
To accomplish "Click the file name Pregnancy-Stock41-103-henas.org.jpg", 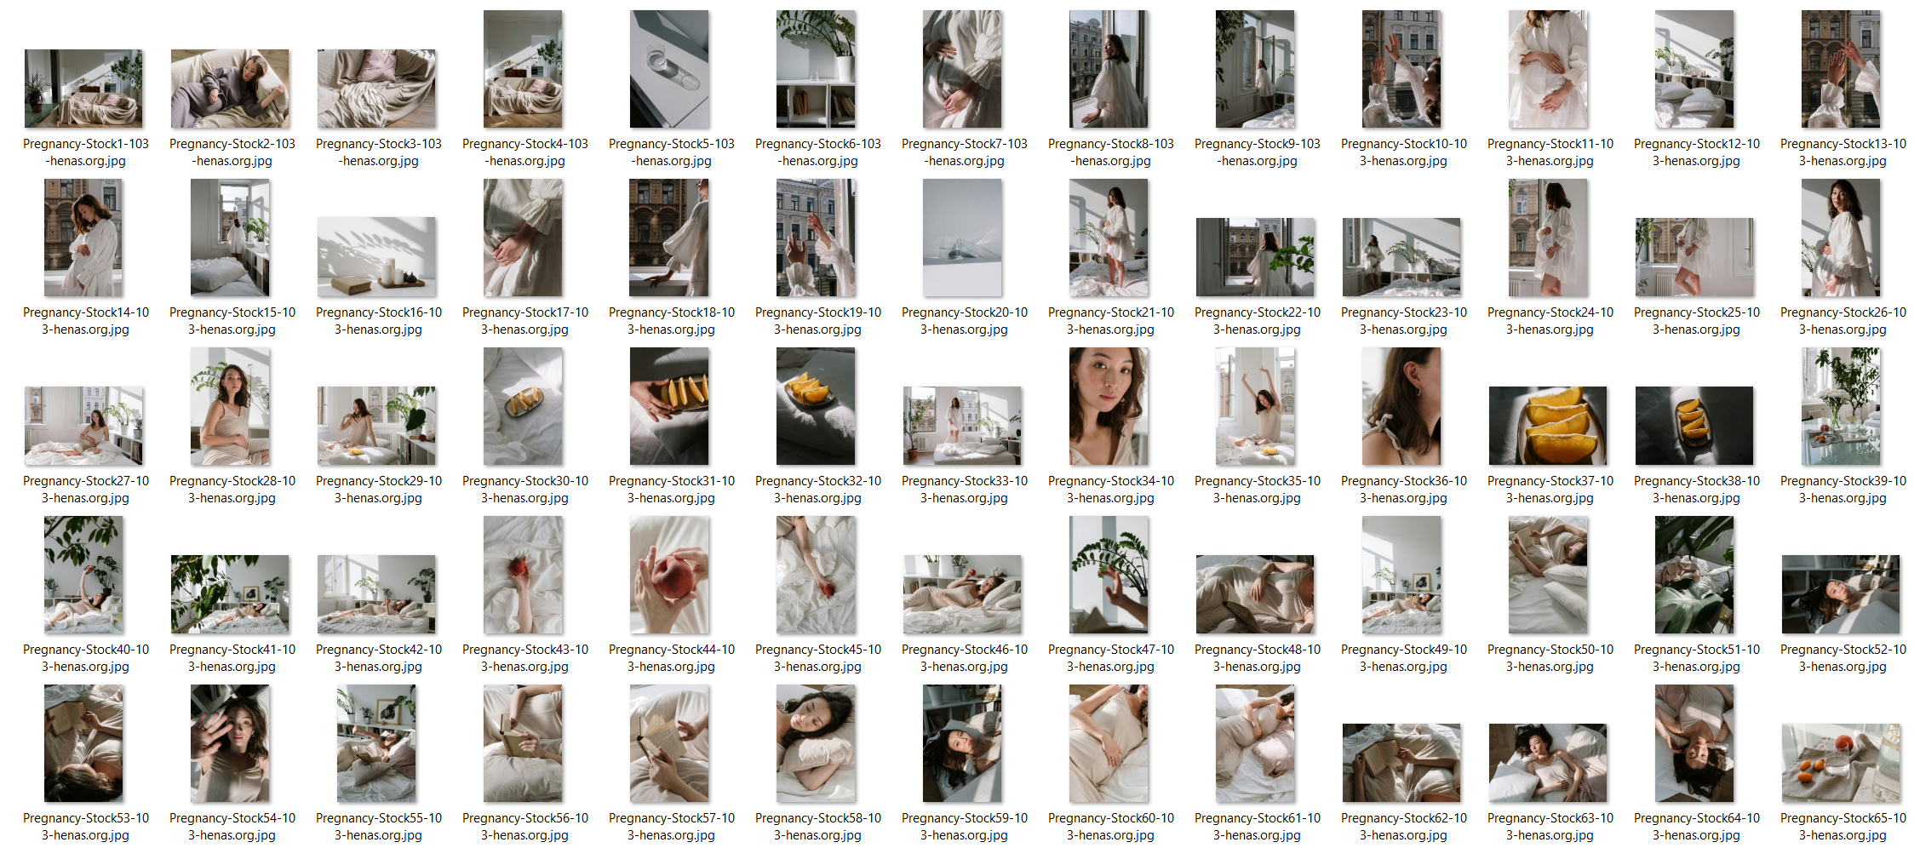I will (232, 658).
